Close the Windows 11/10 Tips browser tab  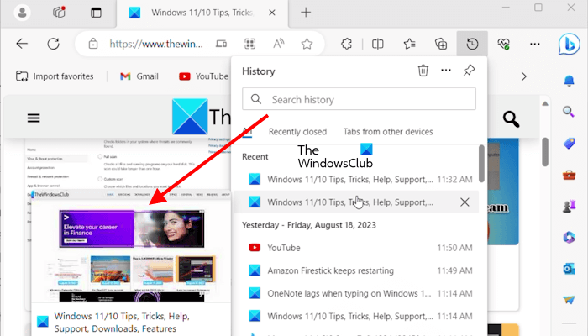(272, 13)
